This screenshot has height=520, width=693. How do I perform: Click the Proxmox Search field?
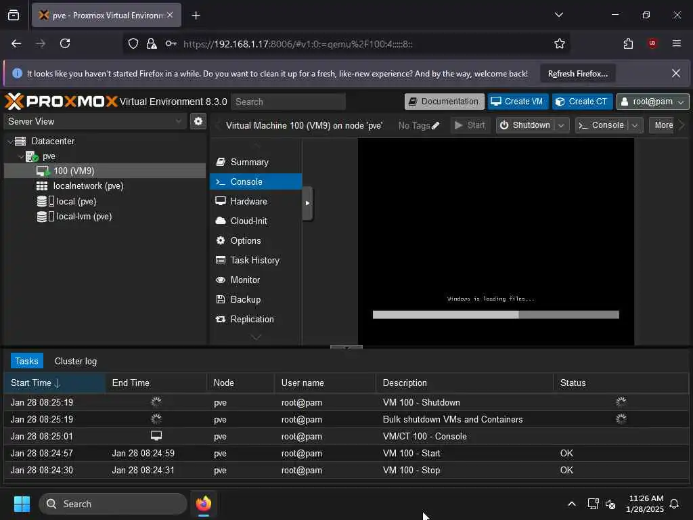[x=288, y=102]
